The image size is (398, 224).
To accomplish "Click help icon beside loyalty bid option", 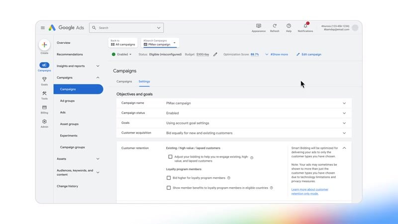I will [x=229, y=178].
